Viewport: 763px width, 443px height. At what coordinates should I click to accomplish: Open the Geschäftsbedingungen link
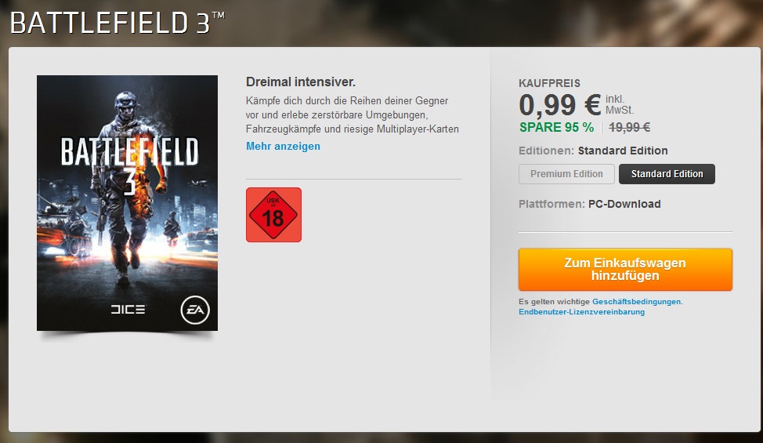click(637, 301)
